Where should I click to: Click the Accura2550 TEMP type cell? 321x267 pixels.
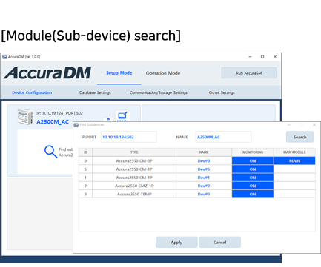pyautogui.click(x=134, y=194)
